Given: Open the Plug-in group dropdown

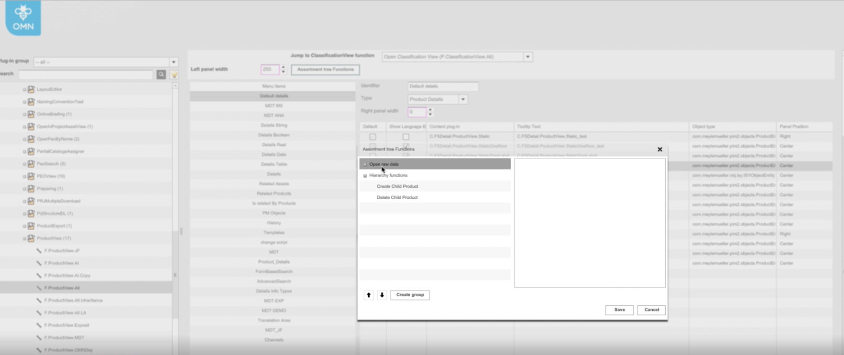Looking at the screenshot, I should [174, 62].
